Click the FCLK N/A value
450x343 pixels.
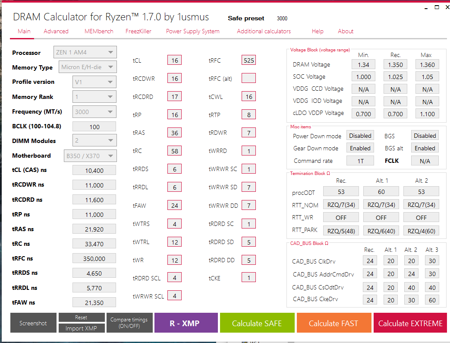point(425,161)
